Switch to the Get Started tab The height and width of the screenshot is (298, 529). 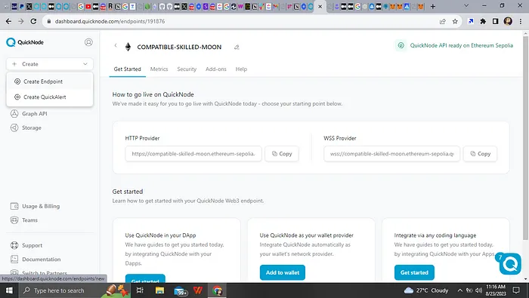point(127,69)
